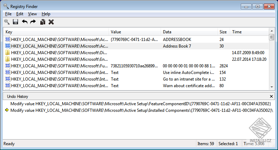Sort results by the Data column header
278x150 pixels.
[x=189, y=32]
